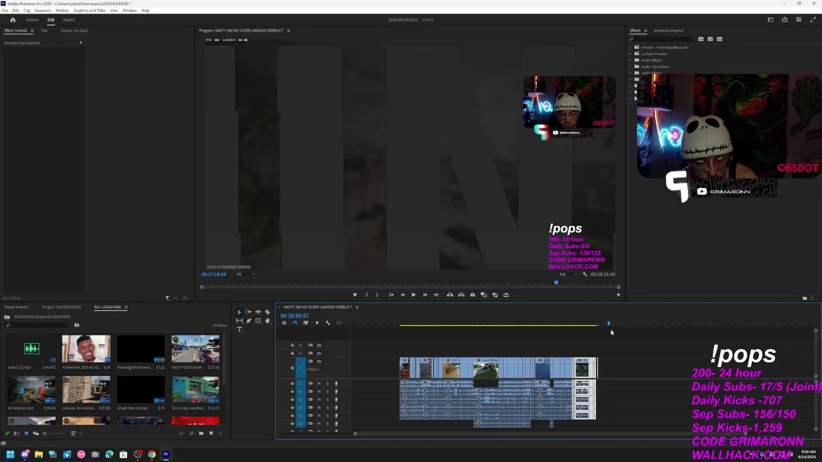Screen dimensions: 822x462
Task: Click the Export button icon in monitor transport
Action: point(506,295)
